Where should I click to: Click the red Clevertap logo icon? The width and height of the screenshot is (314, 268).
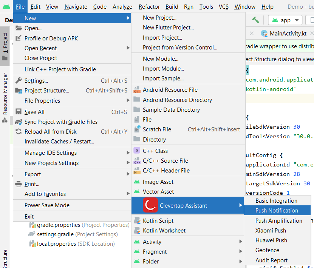(150, 205)
